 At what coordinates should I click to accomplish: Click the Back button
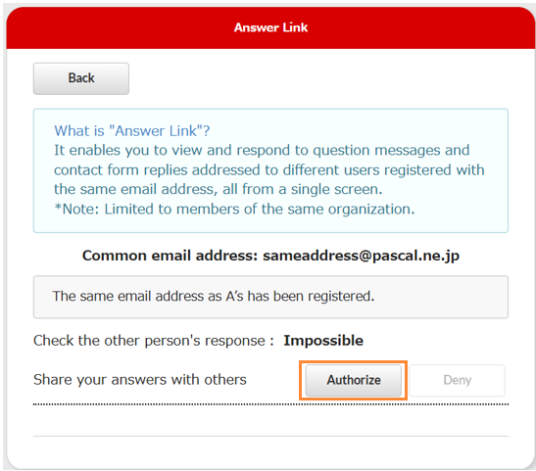81,78
